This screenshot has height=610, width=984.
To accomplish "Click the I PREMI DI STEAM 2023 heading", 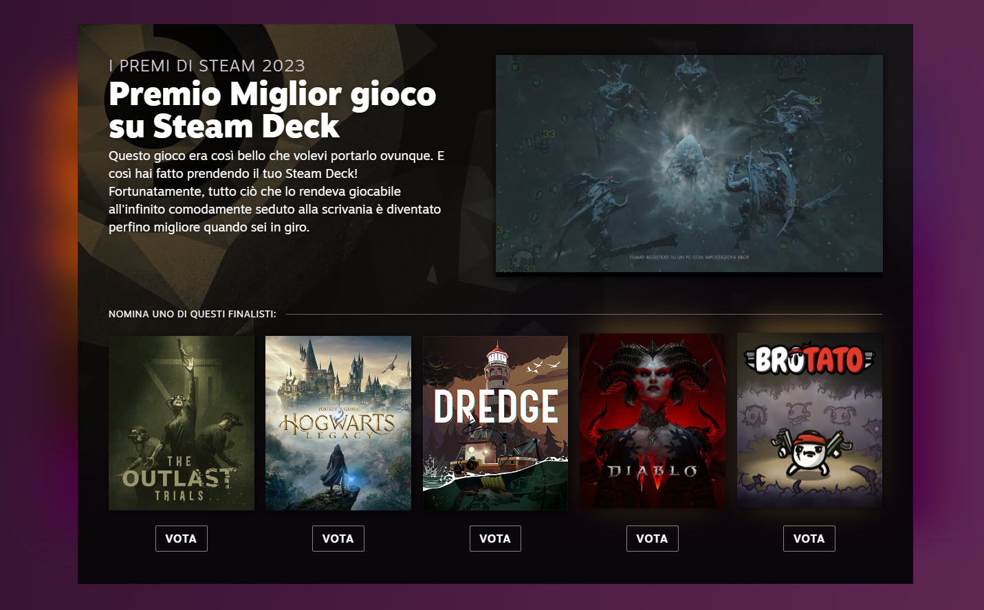I will coord(207,66).
